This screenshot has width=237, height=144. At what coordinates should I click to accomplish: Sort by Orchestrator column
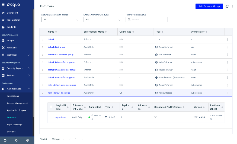click(x=206, y=32)
